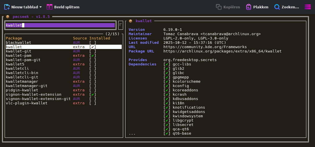Viewport: 315px width, 147px height.
Task: Click the Kopiëren copy icon
Action: coord(219,7)
